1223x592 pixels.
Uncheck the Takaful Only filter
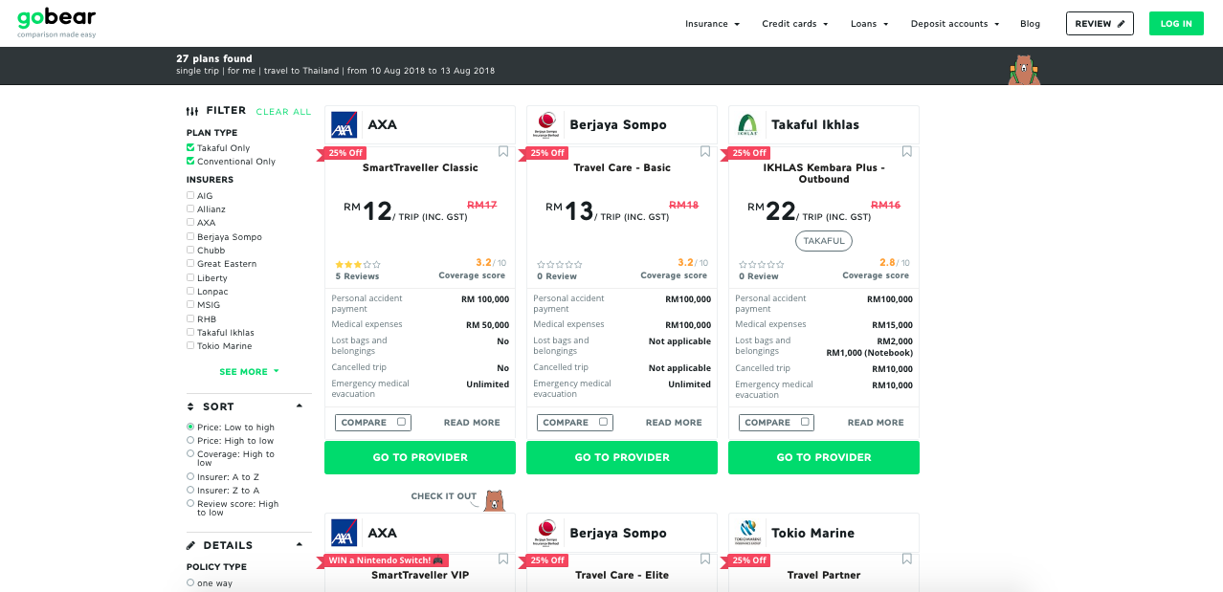(190, 148)
